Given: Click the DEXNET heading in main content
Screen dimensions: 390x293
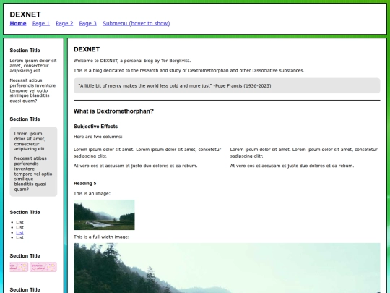Looking at the screenshot, I should (x=87, y=49).
